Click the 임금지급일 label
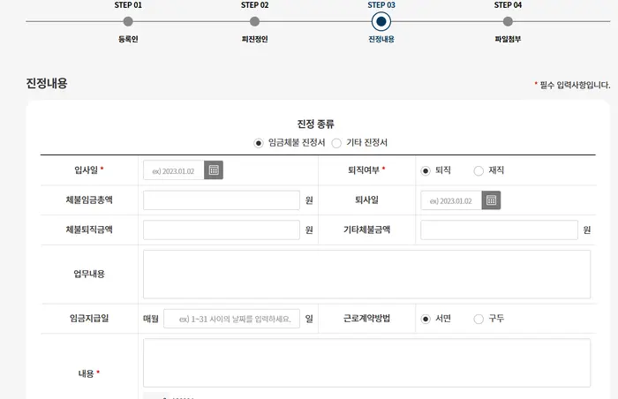Image resolution: width=618 pixels, height=399 pixels. pyautogui.click(x=89, y=318)
